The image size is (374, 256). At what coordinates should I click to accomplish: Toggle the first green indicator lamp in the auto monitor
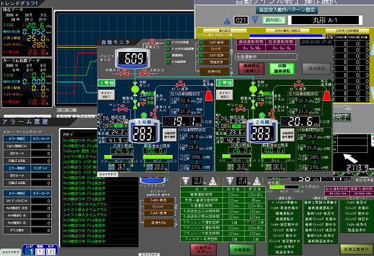point(168,42)
